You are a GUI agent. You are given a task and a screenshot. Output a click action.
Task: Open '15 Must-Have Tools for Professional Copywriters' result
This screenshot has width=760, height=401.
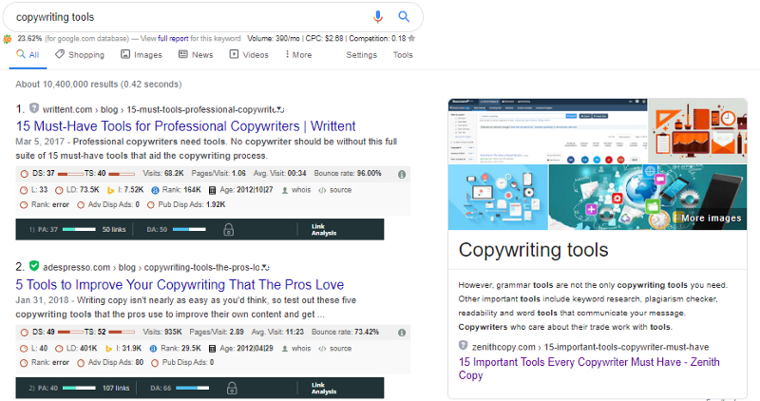185,126
